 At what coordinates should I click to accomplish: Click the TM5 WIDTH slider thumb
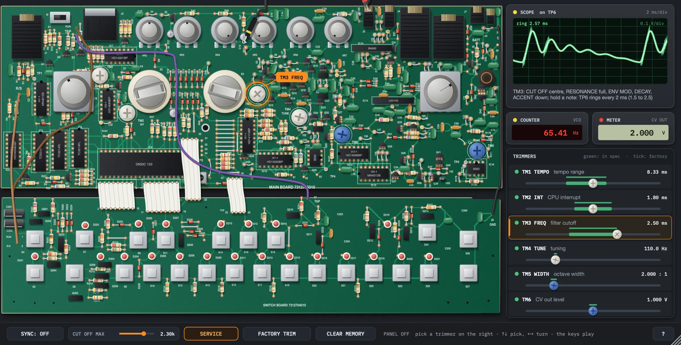pos(554,285)
